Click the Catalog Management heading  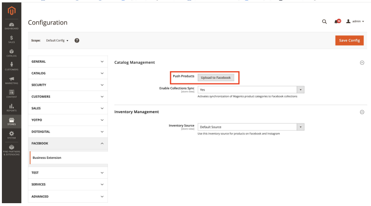pos(134,62)
